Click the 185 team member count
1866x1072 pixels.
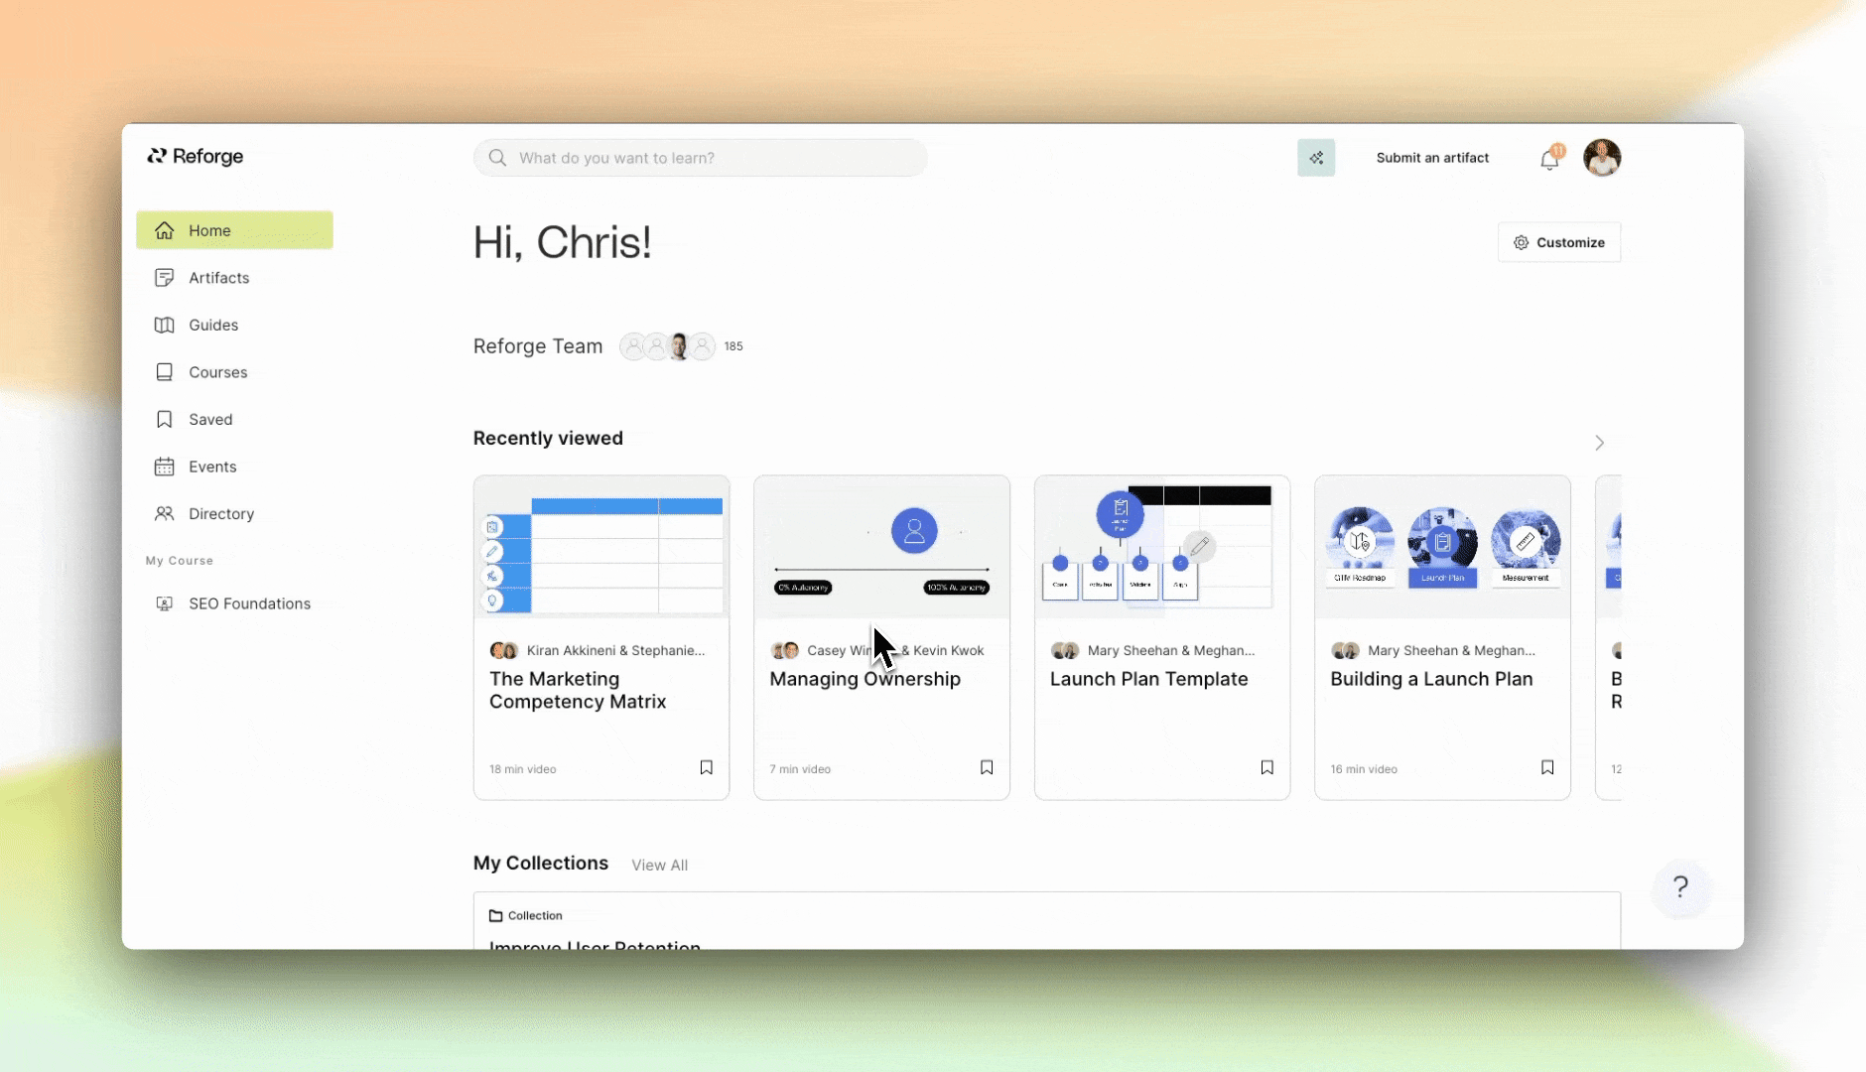[733, 346]
